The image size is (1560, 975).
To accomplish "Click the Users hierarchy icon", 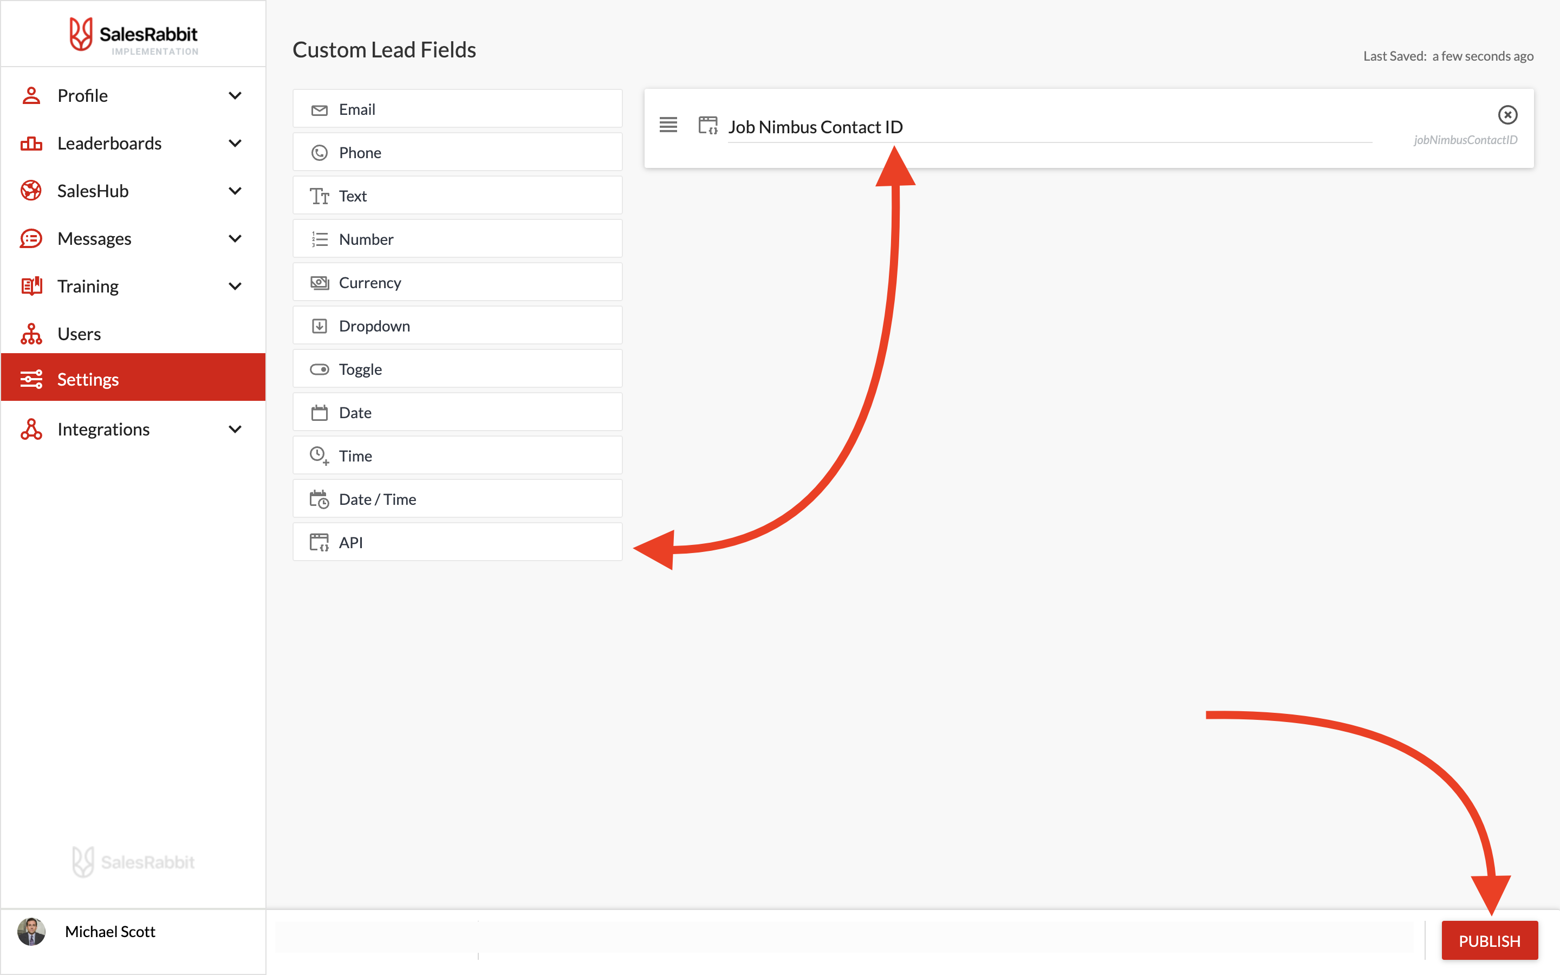I will coord(31,334).
